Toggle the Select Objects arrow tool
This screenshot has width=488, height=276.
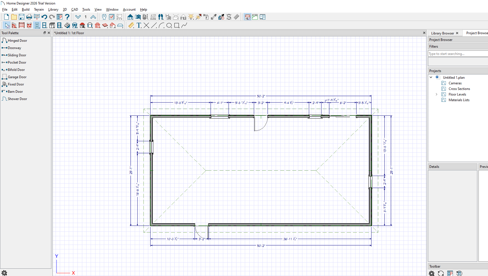[x=7, y=25]
